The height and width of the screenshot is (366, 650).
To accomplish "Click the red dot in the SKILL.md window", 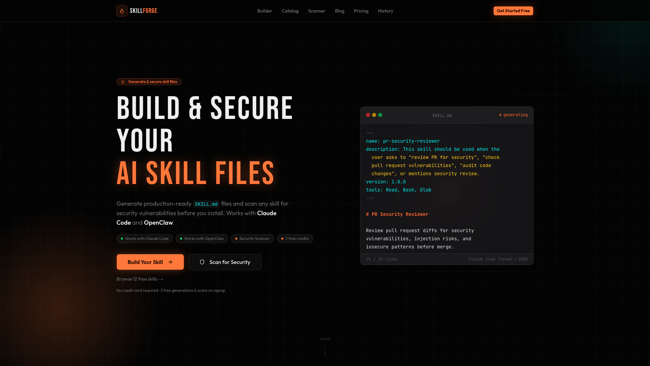I will click(368, 115).
